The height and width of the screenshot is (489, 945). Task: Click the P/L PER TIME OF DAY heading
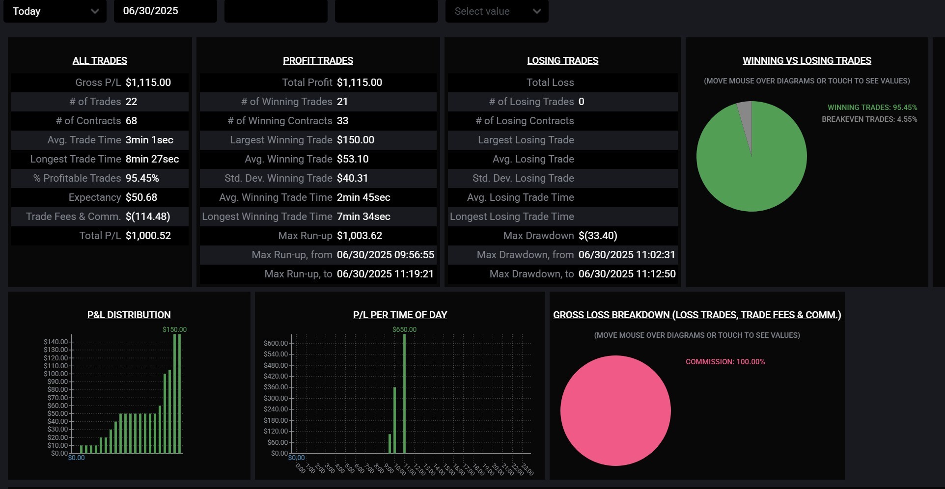(x=400, y=315)
